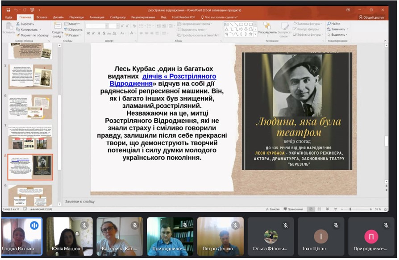This screenshot has height=260, width=399.
Task: Click the Заменить (Replace) button
Action: [337, 29]
